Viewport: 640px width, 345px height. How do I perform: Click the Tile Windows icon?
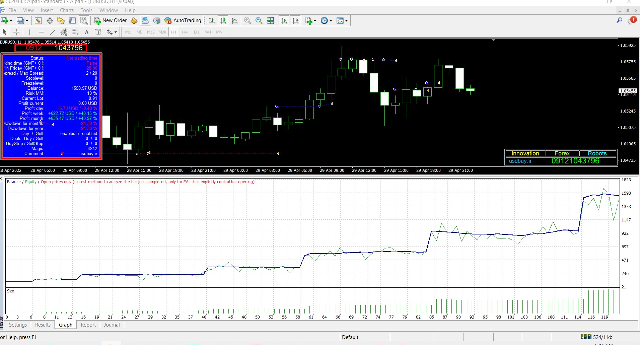pos(270,21)
